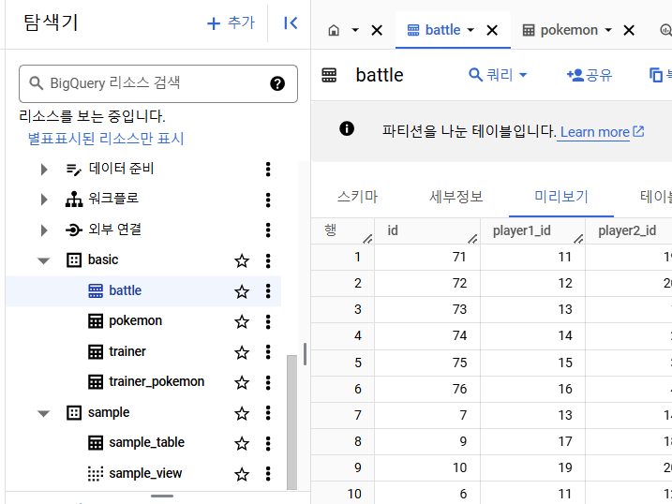Star the battle table
The image size is (672, 504).
[x=242, y=291]
